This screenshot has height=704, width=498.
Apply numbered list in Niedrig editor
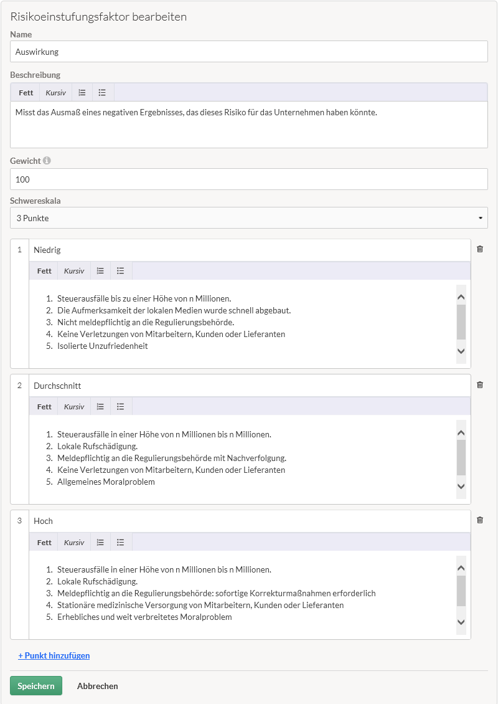click(x=100, y=271)
